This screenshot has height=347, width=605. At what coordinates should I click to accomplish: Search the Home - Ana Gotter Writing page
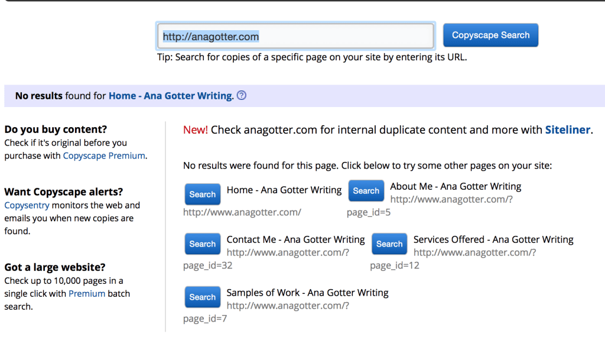point(203,194)
